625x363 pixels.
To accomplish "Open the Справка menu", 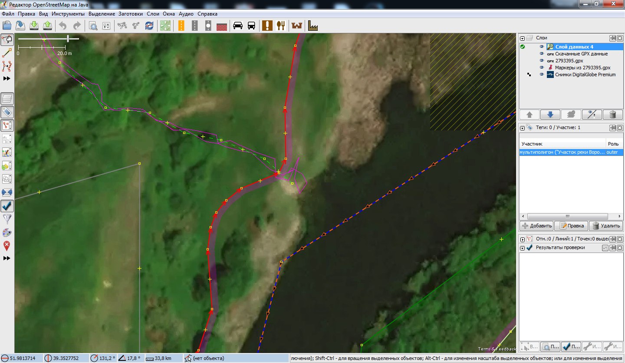I will (207, 14).
